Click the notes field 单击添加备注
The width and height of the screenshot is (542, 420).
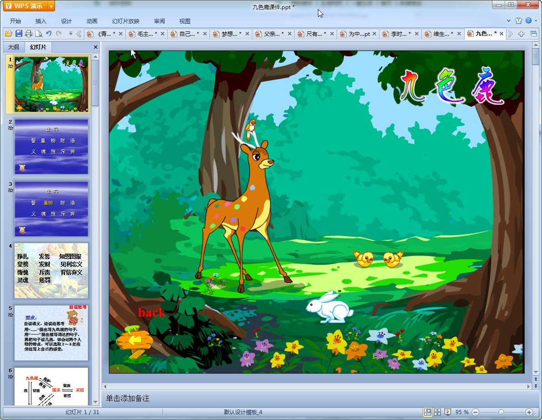[128, 398]
